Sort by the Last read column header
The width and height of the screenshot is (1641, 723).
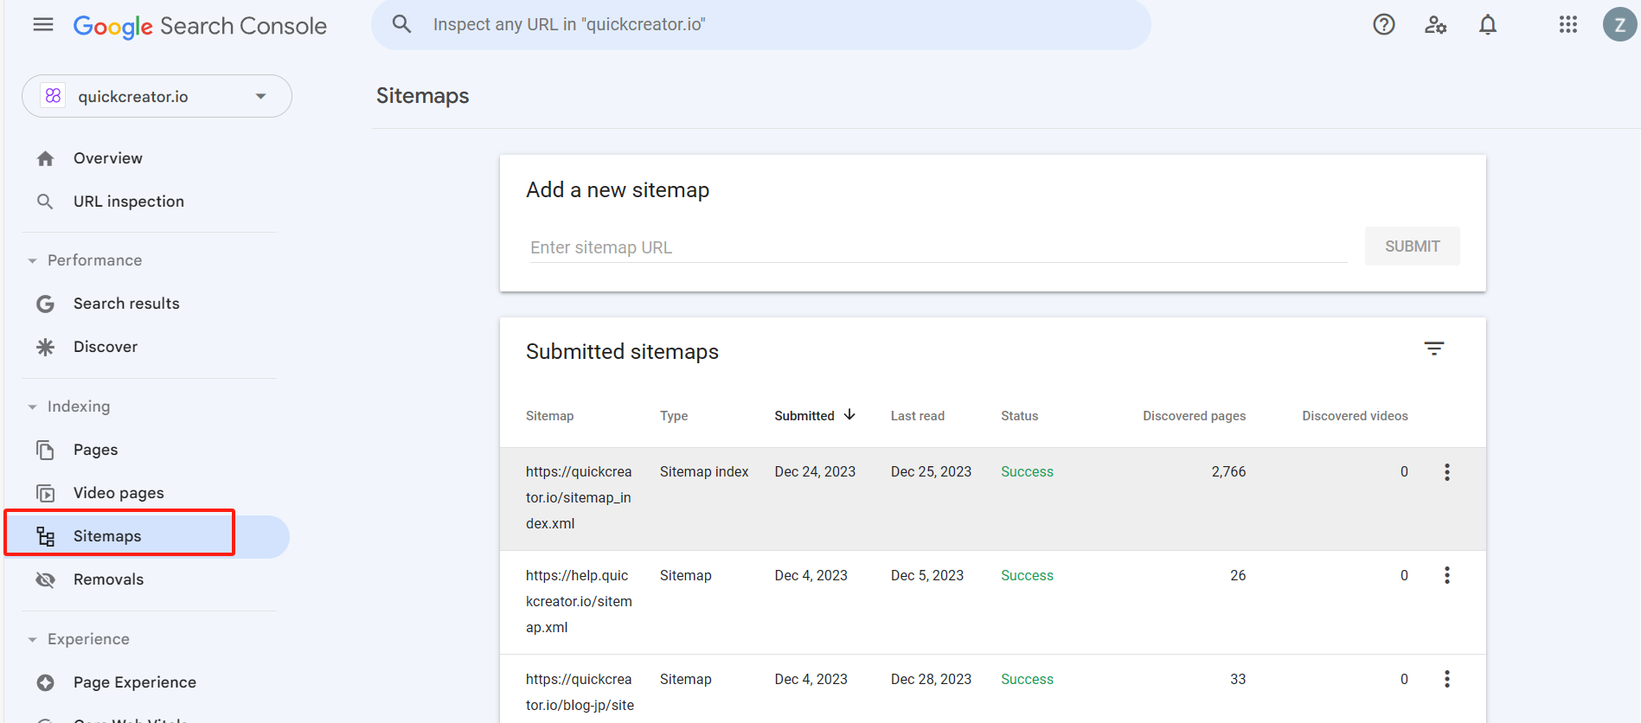(918, 416)
